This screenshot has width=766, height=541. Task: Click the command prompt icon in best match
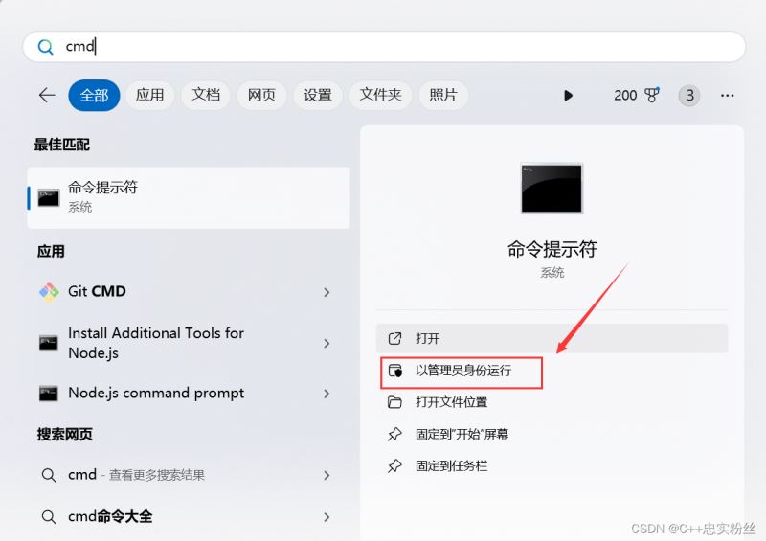pos(49,198)
